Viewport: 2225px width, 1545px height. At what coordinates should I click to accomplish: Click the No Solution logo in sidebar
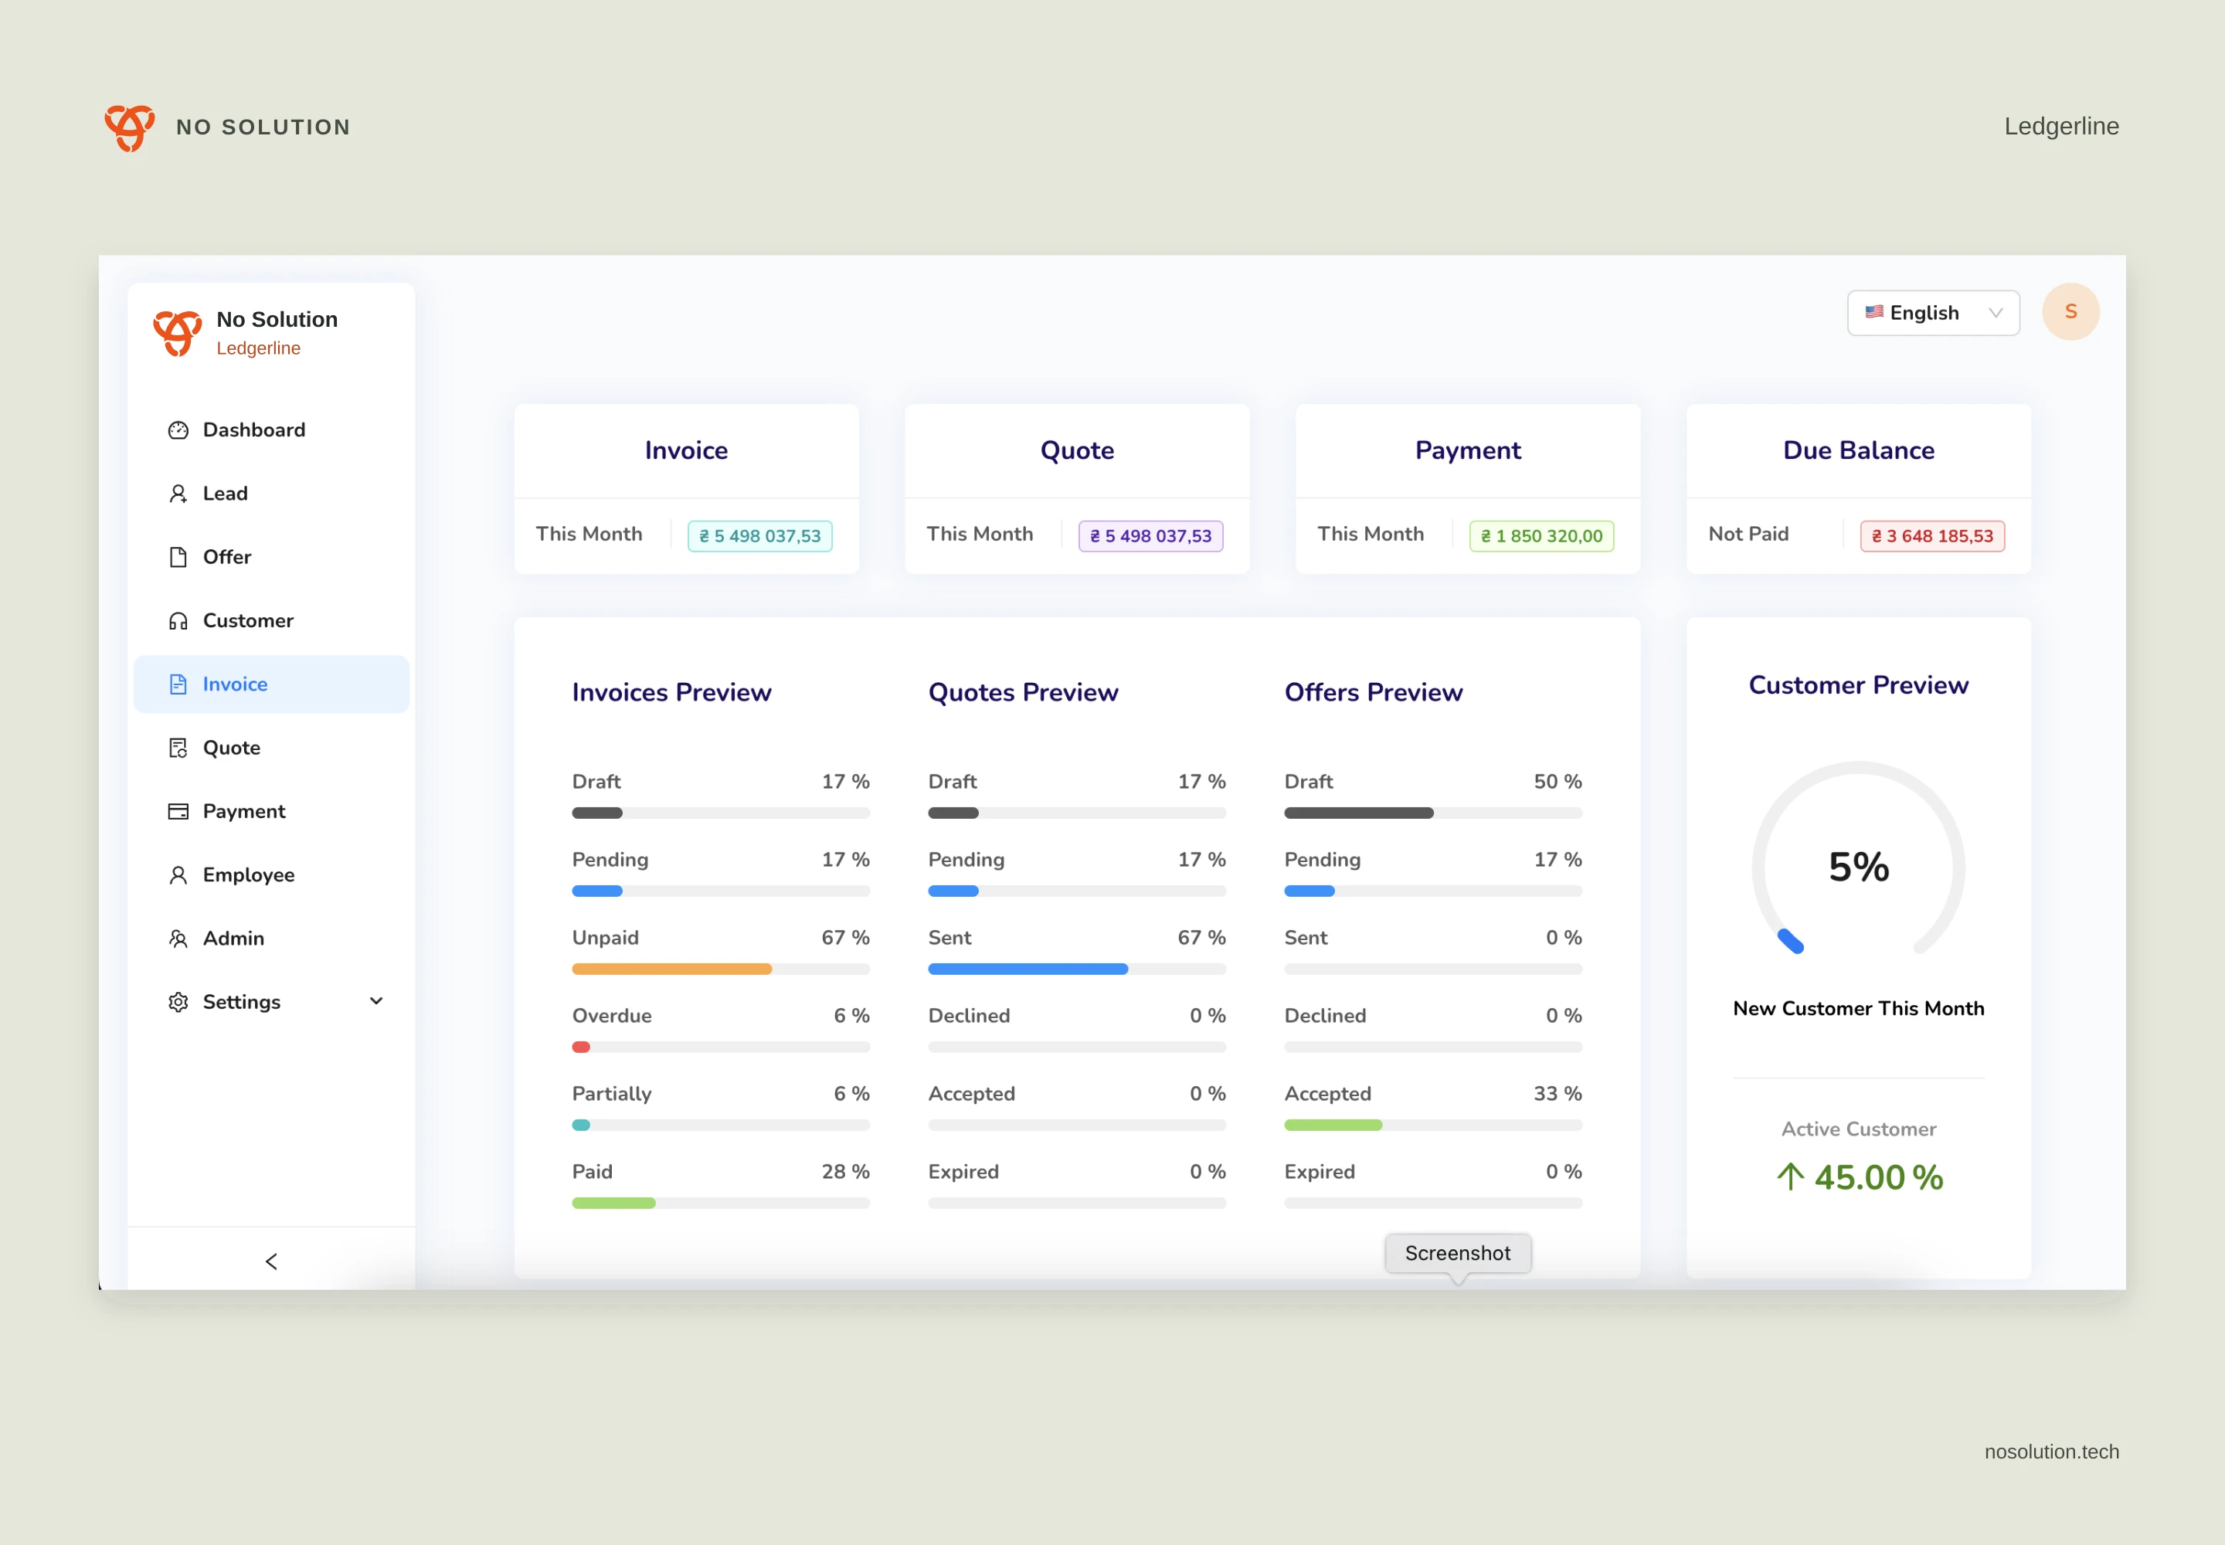(x=178, y=332)
